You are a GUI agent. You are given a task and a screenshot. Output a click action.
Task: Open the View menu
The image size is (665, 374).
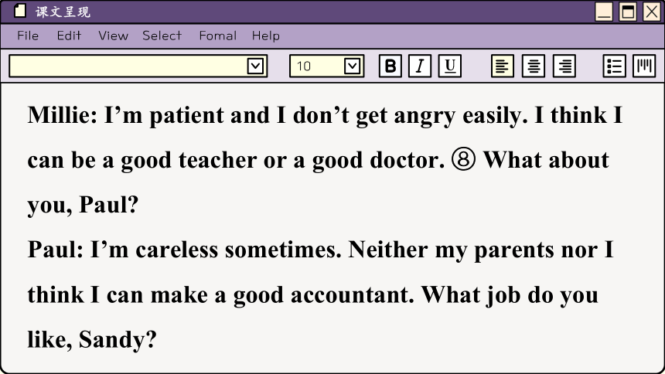tap(113, 36)
